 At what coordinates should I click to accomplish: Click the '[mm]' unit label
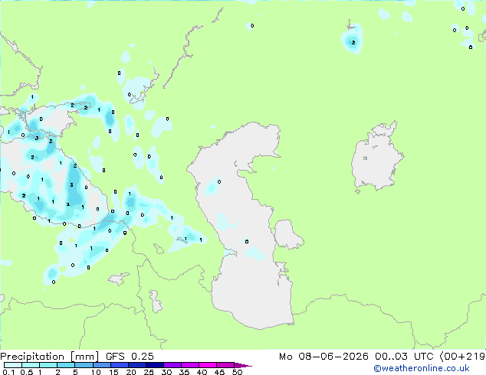coord(84,357)
